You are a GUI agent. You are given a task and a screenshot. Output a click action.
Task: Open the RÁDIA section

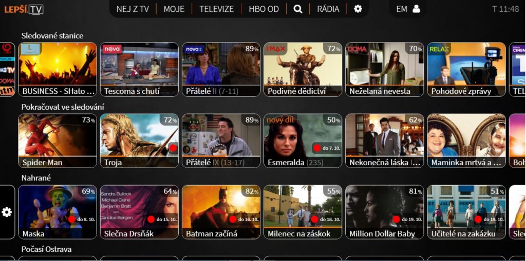tap(328, 9)
